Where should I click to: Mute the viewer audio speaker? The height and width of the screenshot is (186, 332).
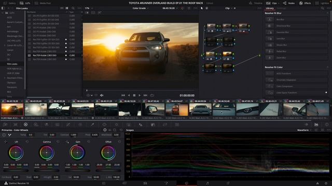102,95
